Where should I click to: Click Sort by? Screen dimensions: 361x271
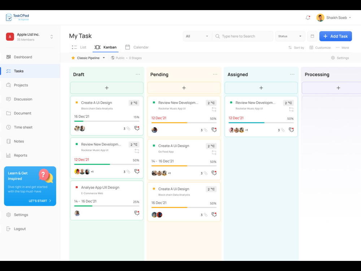pos(296,48)
